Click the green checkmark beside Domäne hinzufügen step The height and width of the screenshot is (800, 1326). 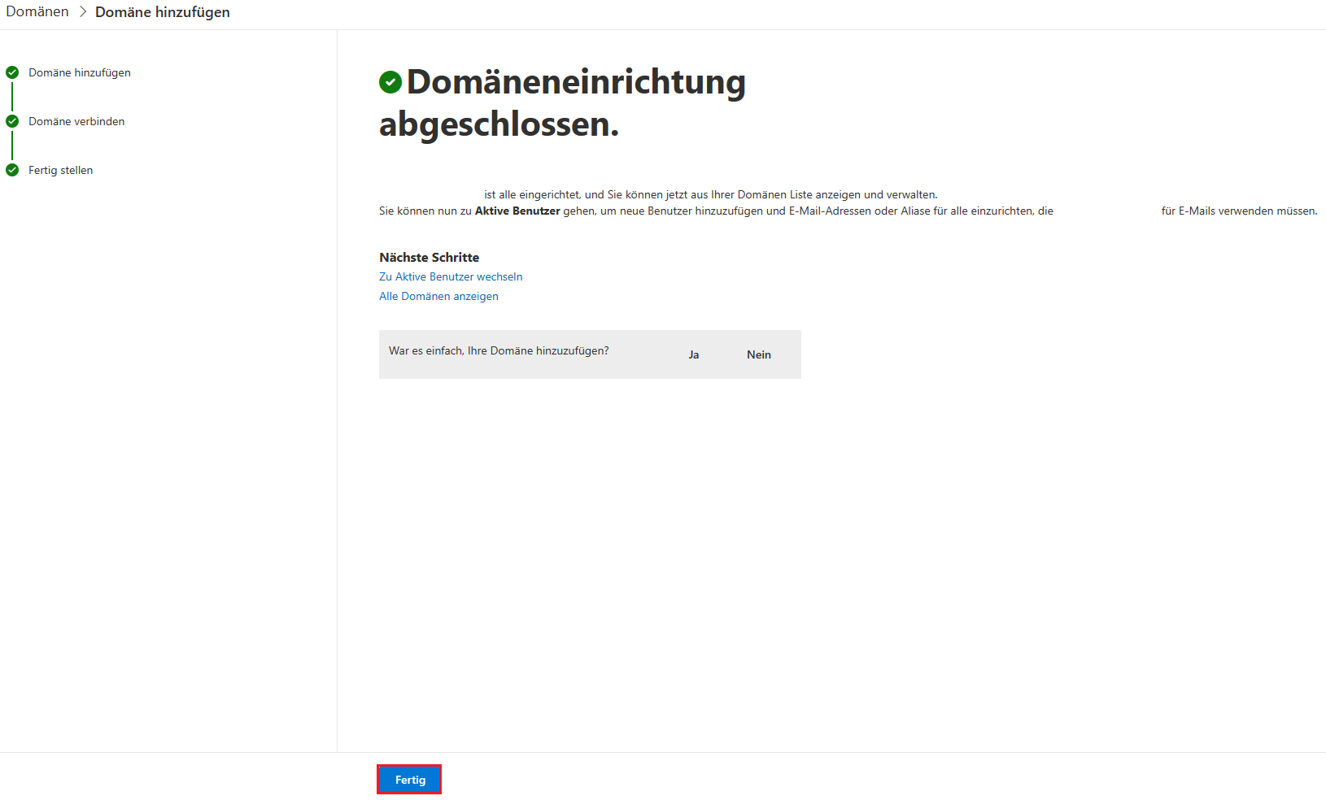[12, 72]
